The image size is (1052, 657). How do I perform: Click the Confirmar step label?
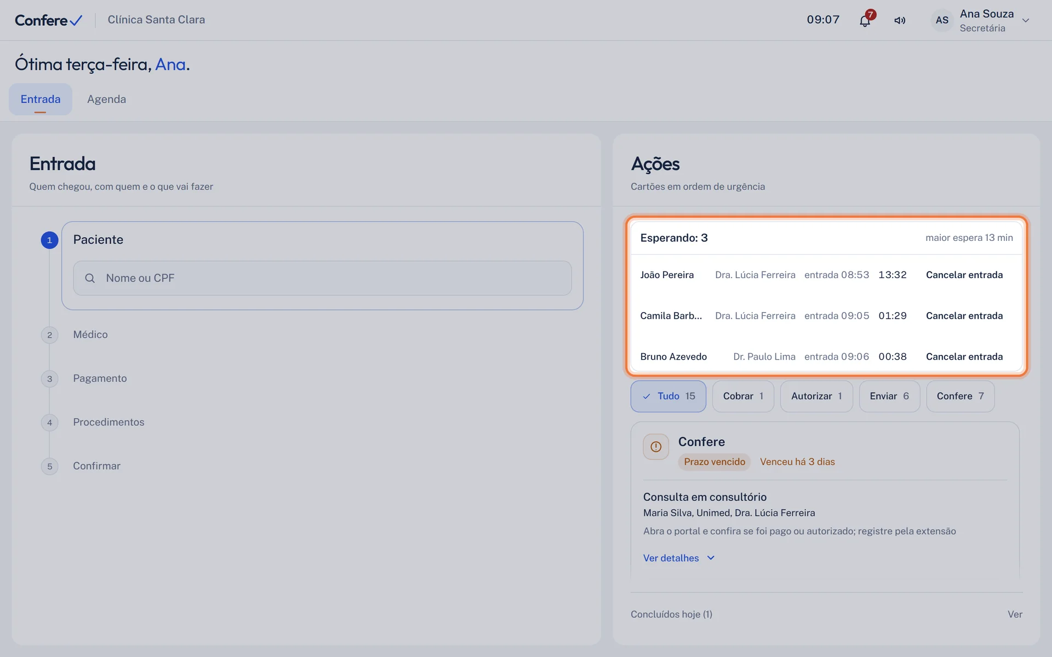click(x=96, y=466)
